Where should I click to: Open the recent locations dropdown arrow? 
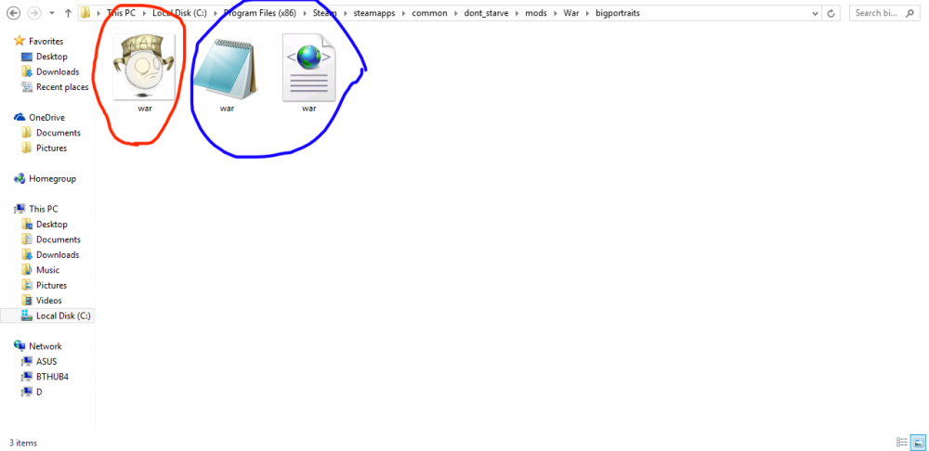pos(51,13)
